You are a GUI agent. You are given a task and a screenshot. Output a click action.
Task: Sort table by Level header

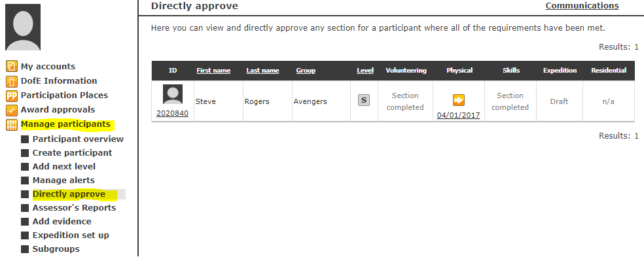click(x=365, y=71)
